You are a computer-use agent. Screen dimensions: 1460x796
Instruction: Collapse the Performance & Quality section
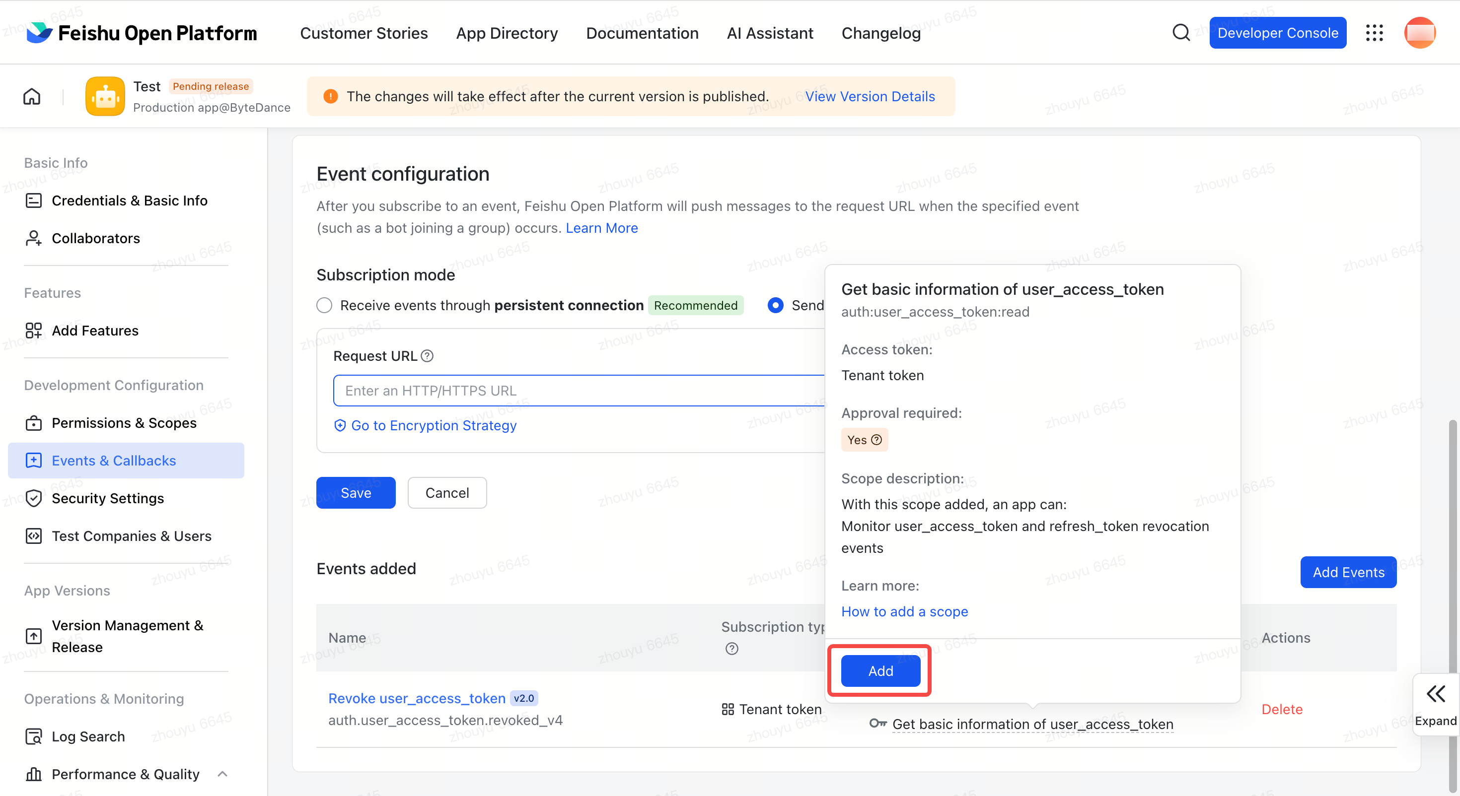pos(223,774)
